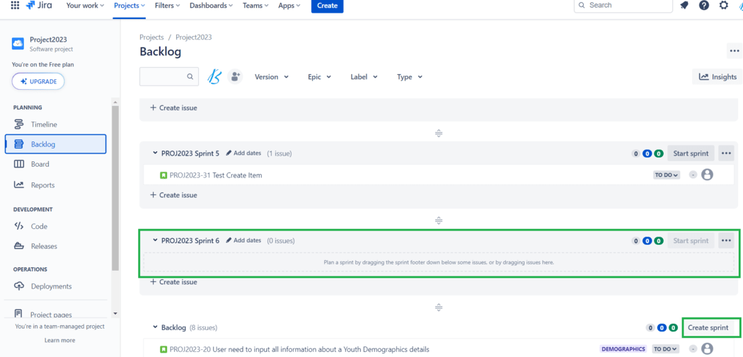Click assignee avatar on PROJ2023-31 row
The height and width of the screenshot is (357, 743).
tap(707, 175)
